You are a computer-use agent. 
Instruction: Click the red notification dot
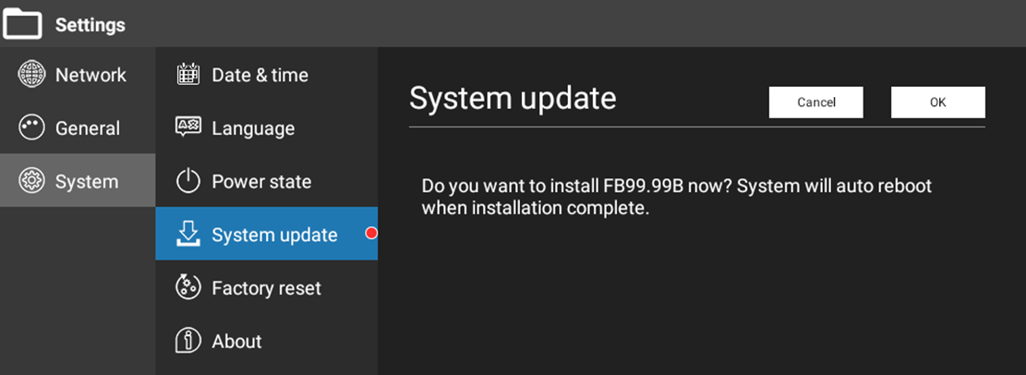[371, 233]
